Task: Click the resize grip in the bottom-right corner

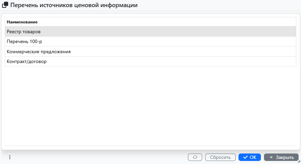Action: click(x=299, y=162)
